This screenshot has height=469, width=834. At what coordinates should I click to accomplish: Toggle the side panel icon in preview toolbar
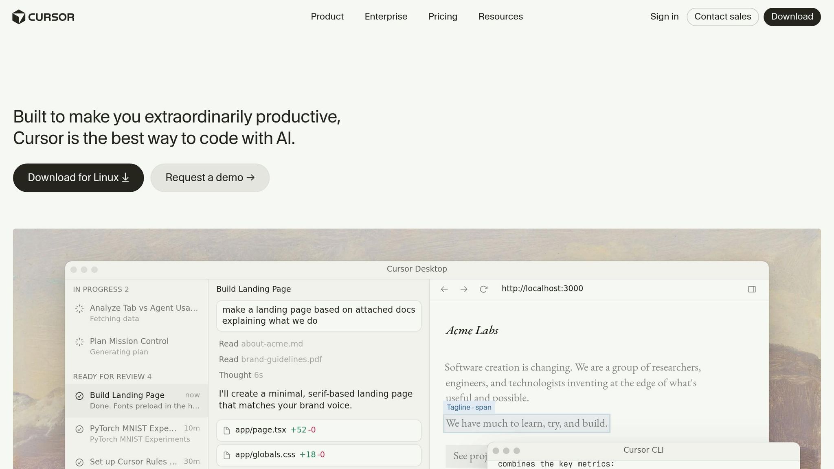[x=752, y=289]
